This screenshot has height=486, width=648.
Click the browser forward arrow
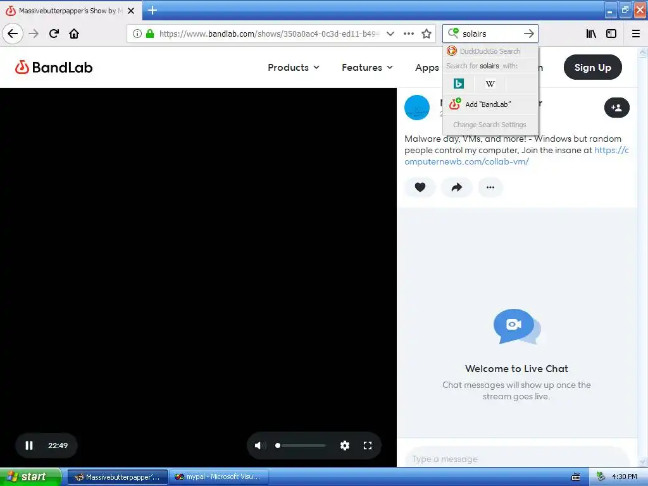click(x=34, y=34)
